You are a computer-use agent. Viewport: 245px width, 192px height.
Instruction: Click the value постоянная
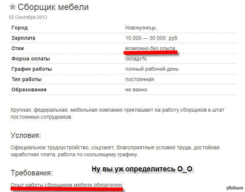pyautogui.click(x=140, y=79)
